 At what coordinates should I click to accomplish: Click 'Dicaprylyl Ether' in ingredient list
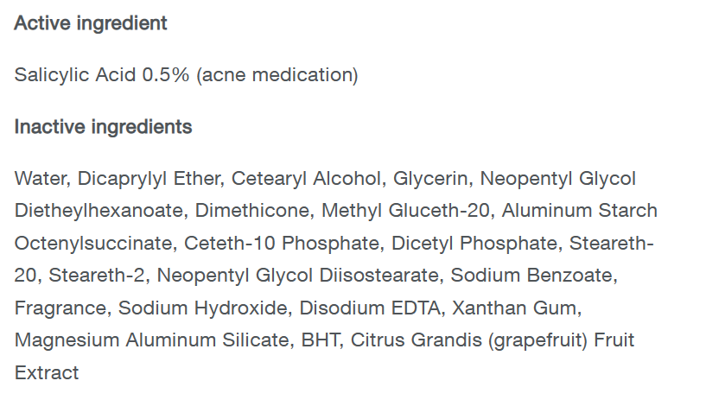(x=151, y=179)
